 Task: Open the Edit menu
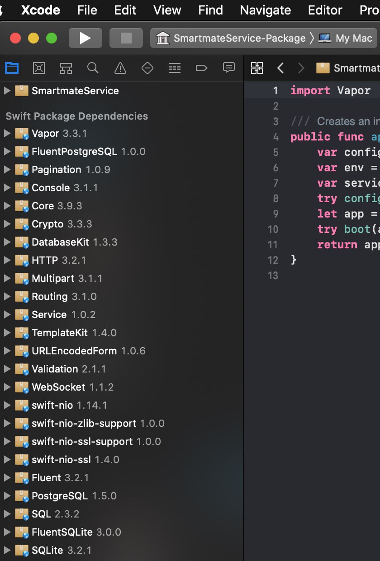pos(125,10)
